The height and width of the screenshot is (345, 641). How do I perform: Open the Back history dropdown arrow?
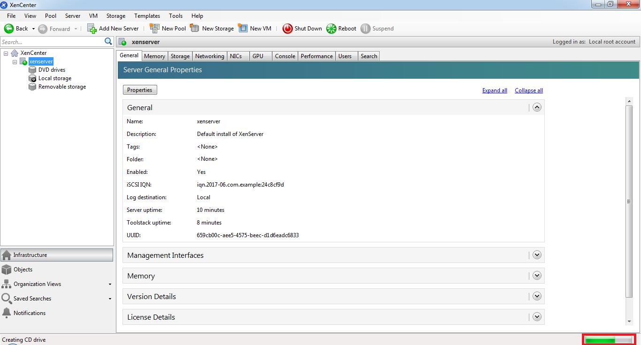[x=33, y=29]
